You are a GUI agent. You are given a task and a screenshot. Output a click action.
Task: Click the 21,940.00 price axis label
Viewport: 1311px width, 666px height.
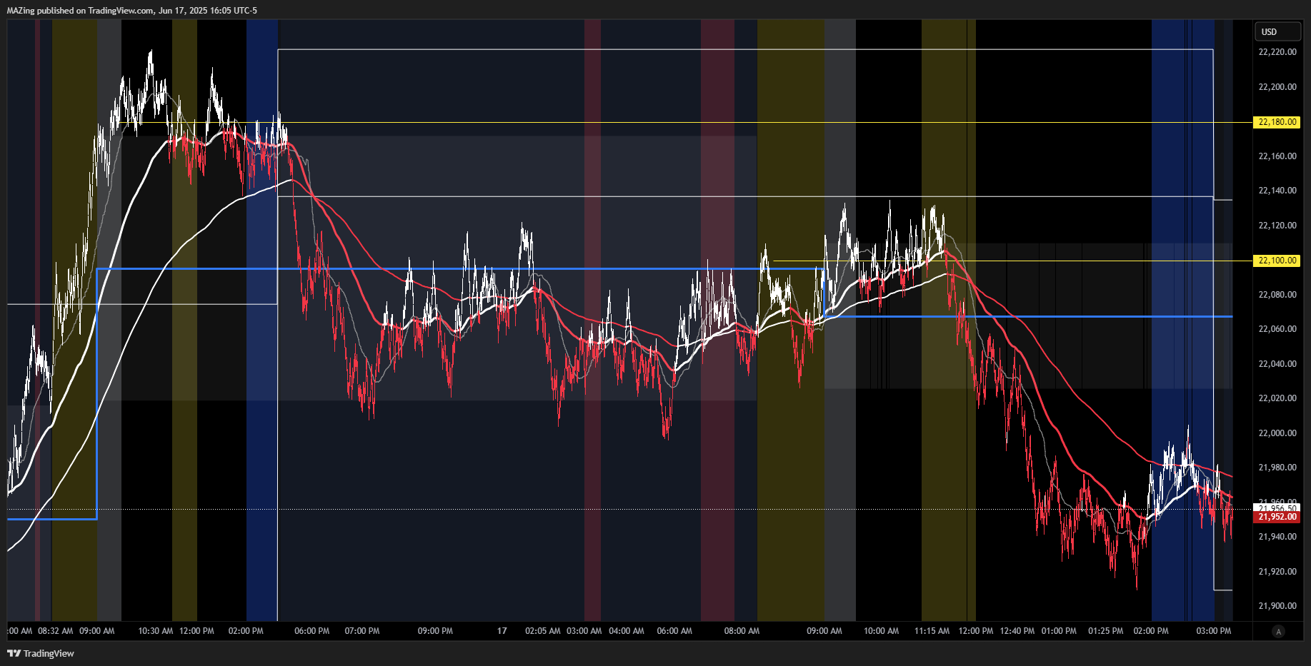pyautogui.click(x=1277, y=537)
